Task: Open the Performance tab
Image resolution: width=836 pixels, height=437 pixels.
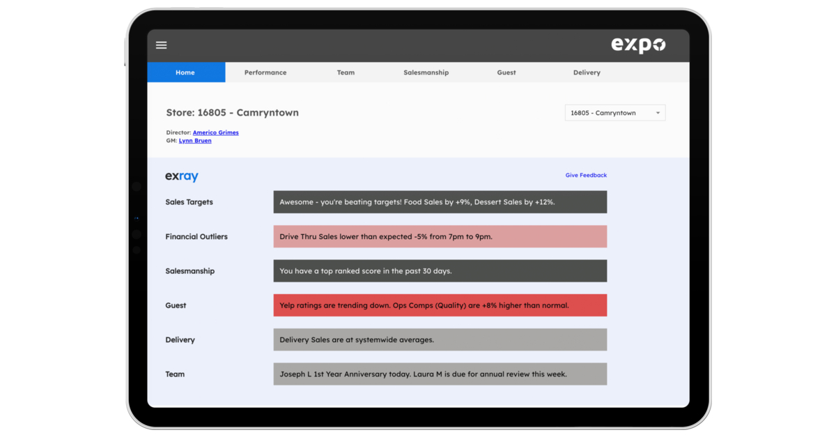Action: pos(265,72)
